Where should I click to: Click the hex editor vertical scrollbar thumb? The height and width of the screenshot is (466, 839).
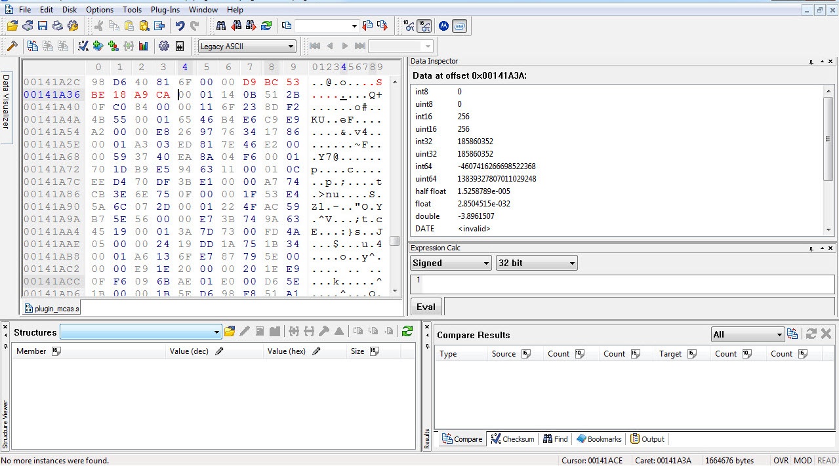click(x=394, y=241)
